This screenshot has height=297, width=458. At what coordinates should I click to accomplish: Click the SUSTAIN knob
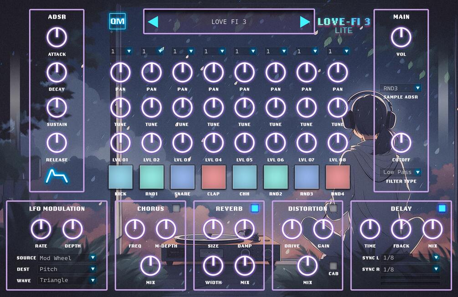(x=57, y=107)
